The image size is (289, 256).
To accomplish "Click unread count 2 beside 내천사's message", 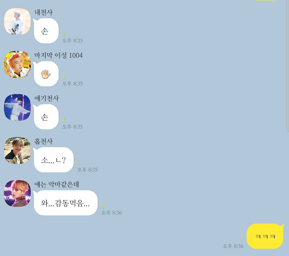I will [64, 34].
